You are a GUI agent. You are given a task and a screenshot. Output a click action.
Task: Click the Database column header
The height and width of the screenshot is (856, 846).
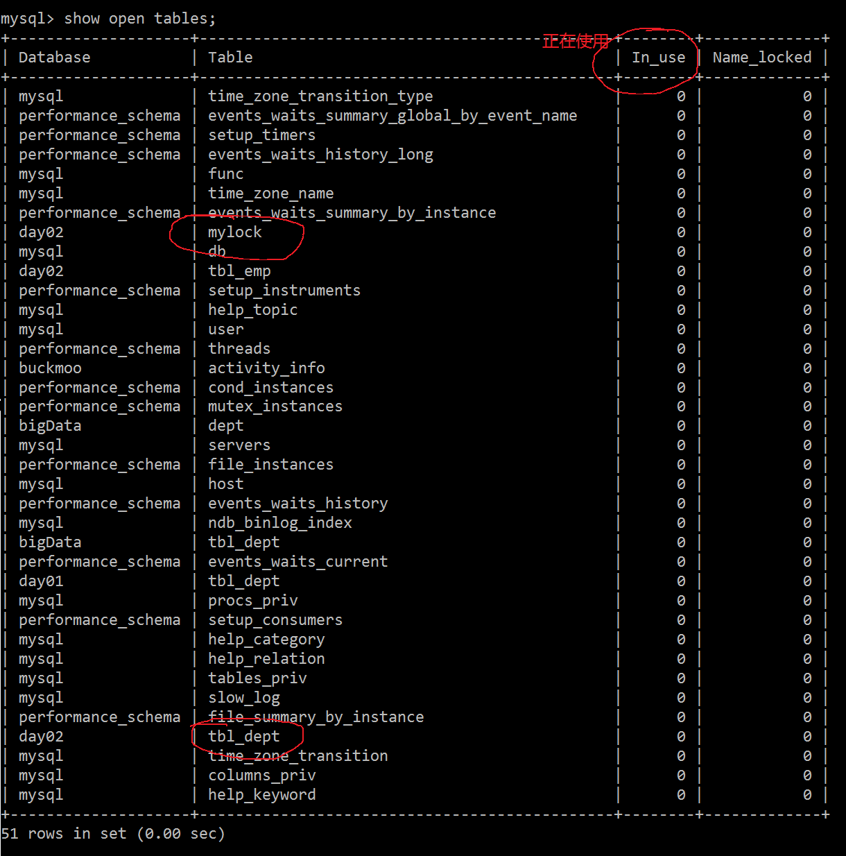(x=54, y=58)
